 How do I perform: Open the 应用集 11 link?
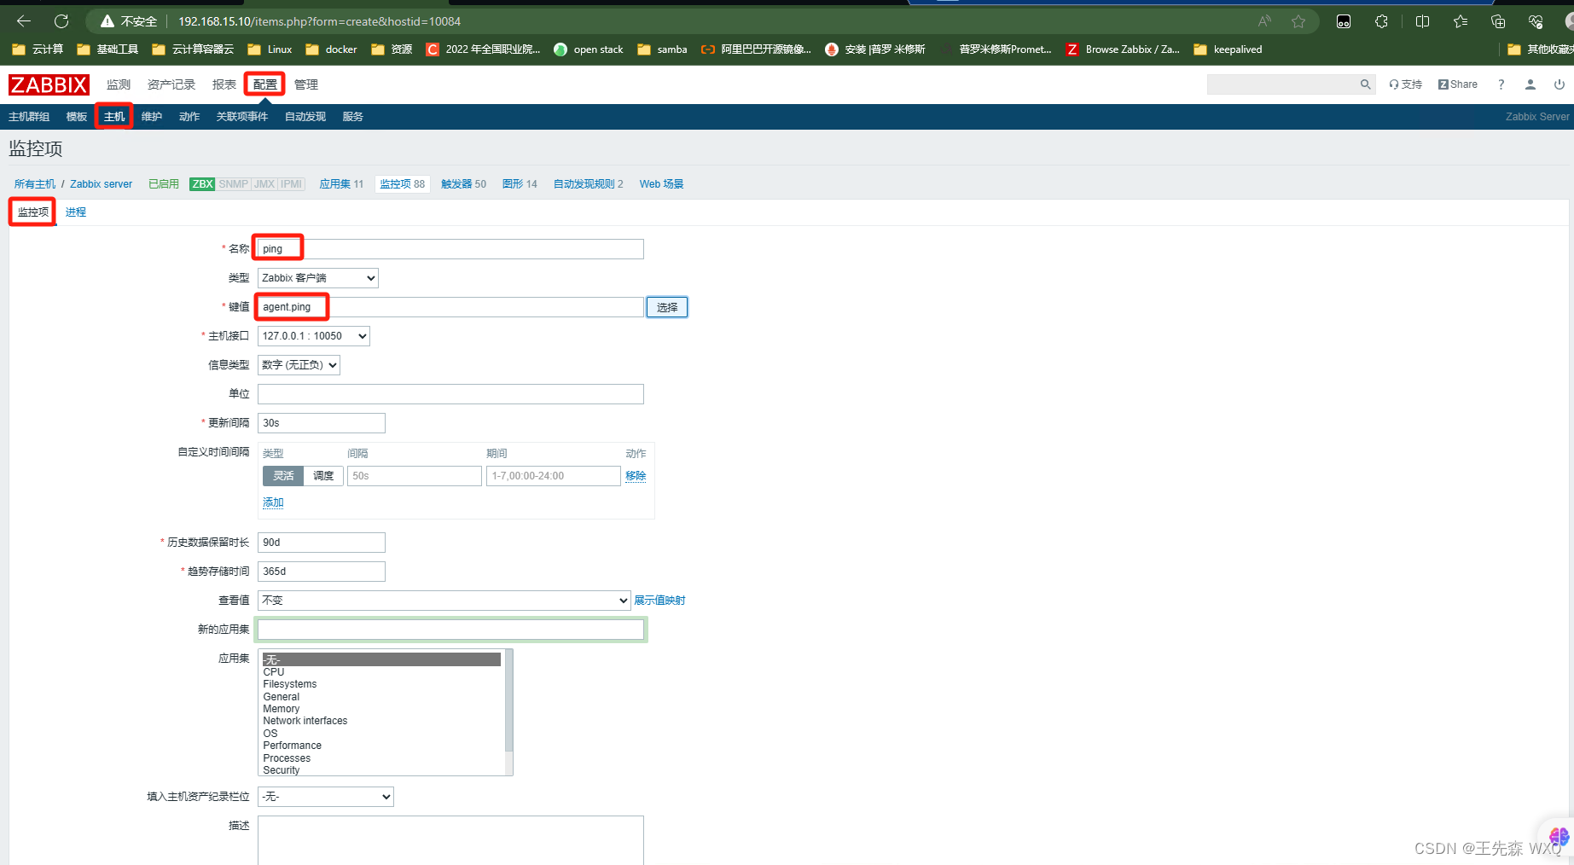click(x=341, y=184)
